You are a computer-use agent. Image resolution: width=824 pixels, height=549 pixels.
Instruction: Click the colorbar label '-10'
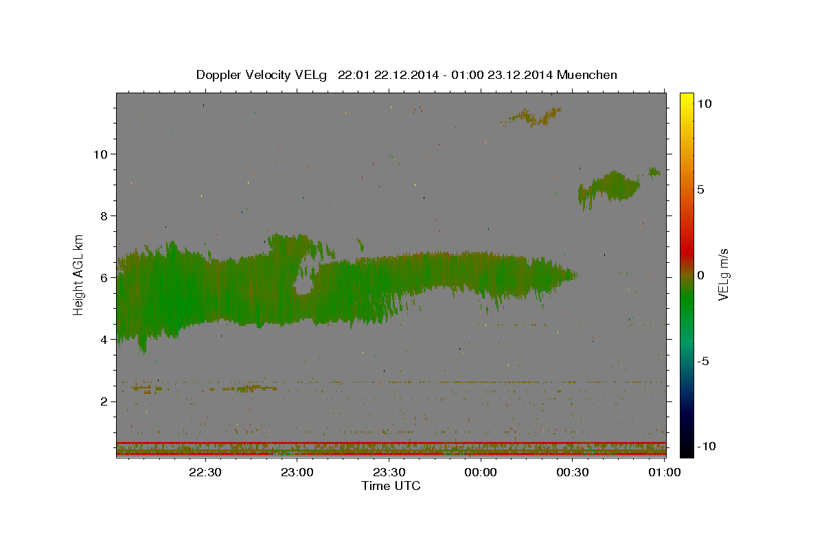707,446
